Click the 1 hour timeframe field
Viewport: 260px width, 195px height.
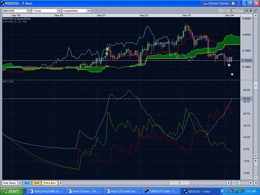pos(45,11)
